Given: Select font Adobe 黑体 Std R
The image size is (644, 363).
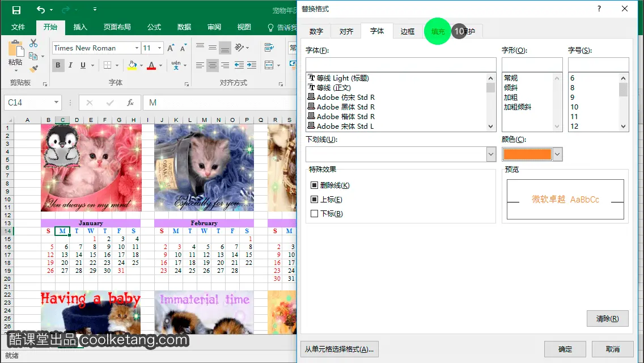Looking at the screenshot, I should 345,107.
